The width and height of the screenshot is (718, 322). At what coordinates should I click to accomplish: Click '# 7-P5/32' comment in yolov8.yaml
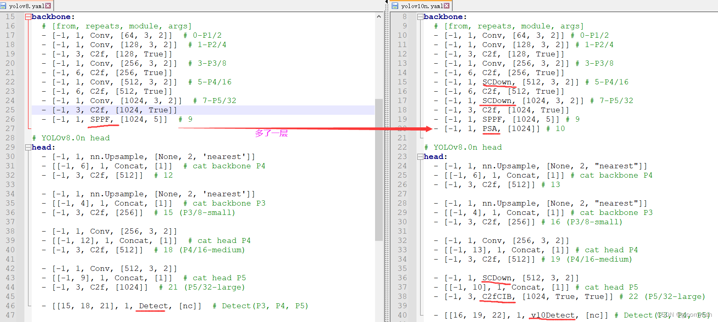coord(215,101)
